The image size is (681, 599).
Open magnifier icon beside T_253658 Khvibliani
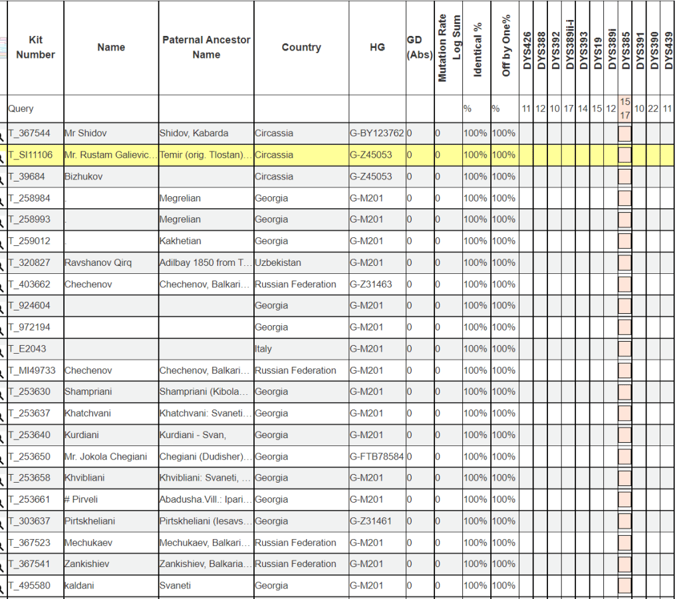[3, 479]
